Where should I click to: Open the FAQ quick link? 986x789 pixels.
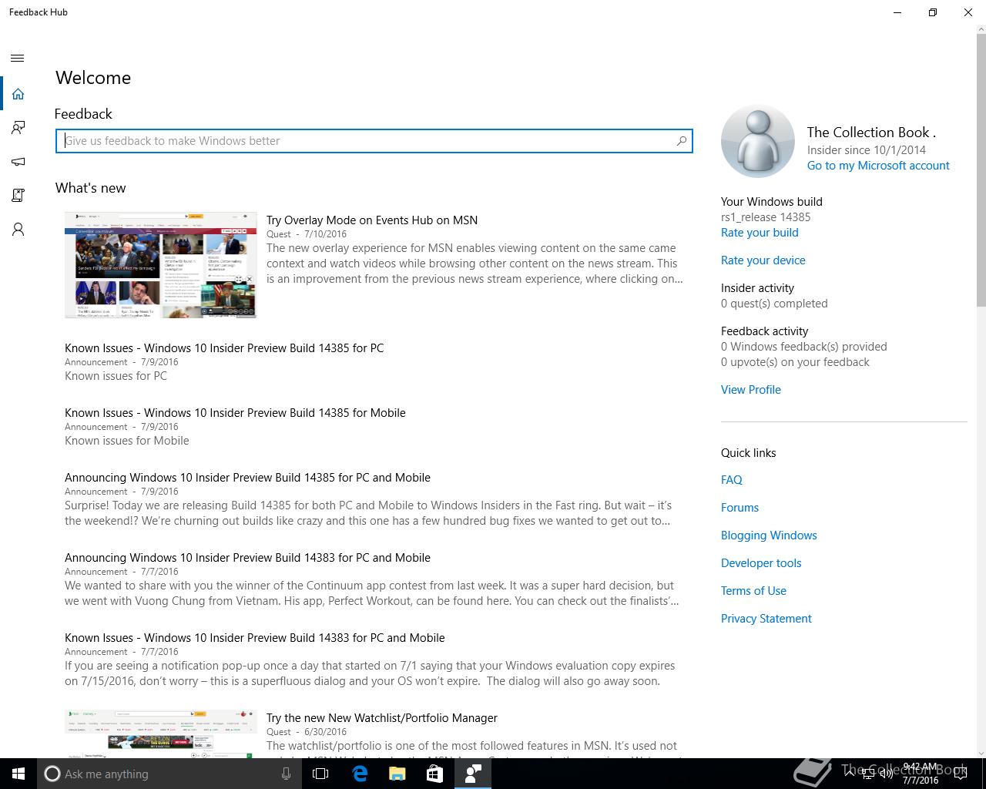(x=732, y=480)
